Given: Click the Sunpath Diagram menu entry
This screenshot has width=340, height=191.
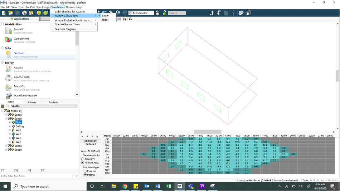Looking at the screenshot, I should (x=65, y=29).
